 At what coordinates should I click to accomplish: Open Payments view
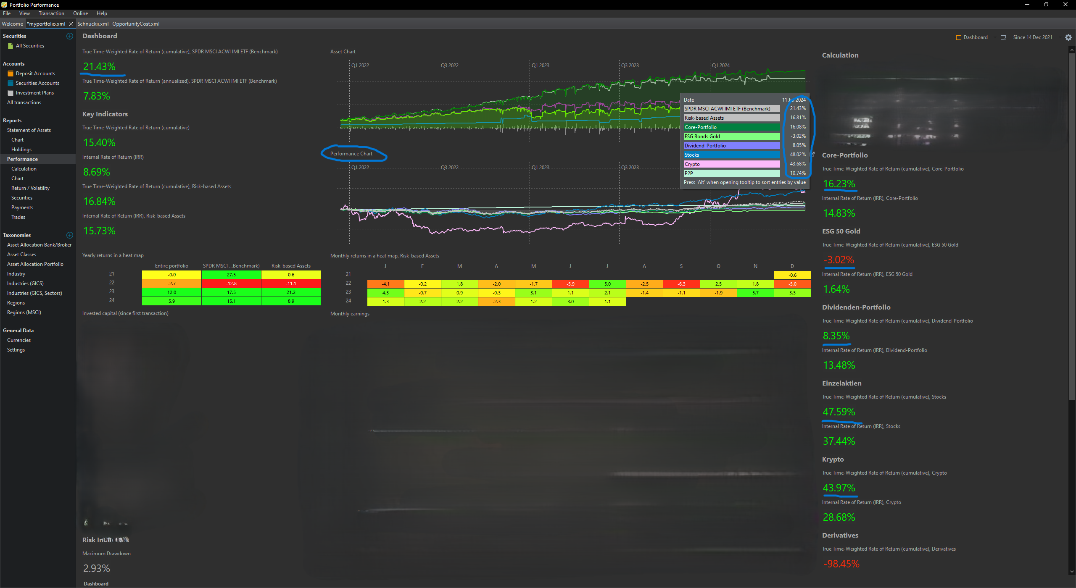pos(22,207)
